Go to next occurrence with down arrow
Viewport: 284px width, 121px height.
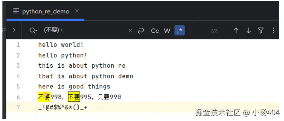tap(248, 31)
